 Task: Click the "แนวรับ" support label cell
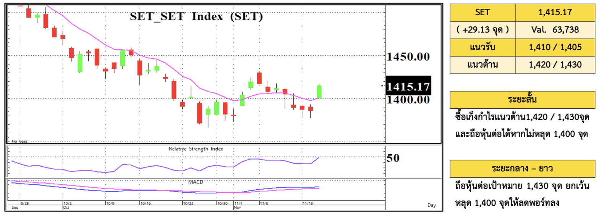483,47
